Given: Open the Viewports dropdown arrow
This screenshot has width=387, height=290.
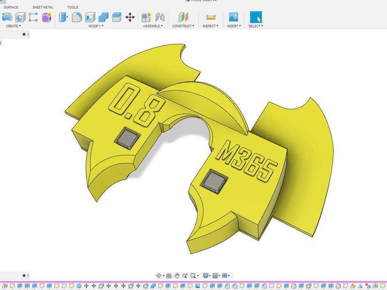Looking at the screenshot, I should 229,276.
